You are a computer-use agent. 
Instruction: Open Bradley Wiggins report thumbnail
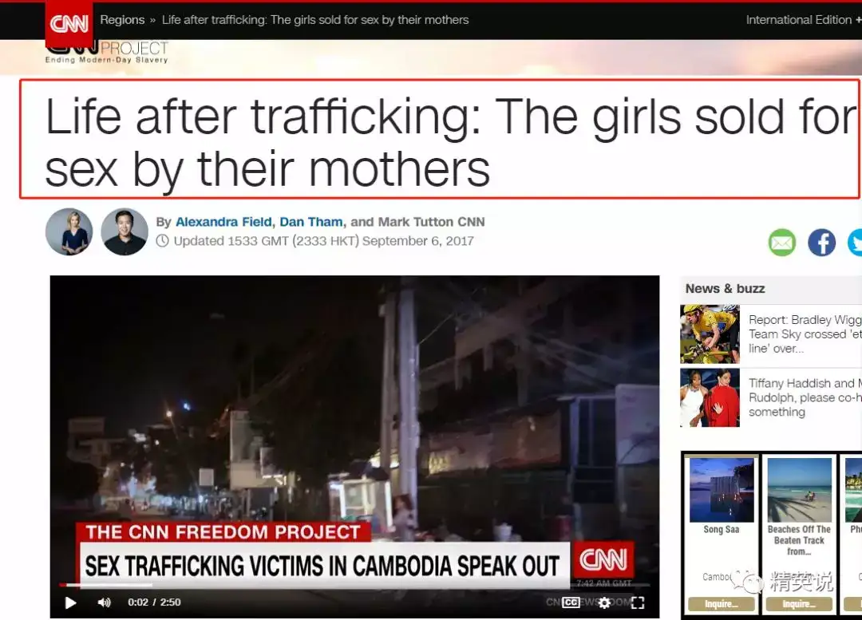tap(710, 334)
